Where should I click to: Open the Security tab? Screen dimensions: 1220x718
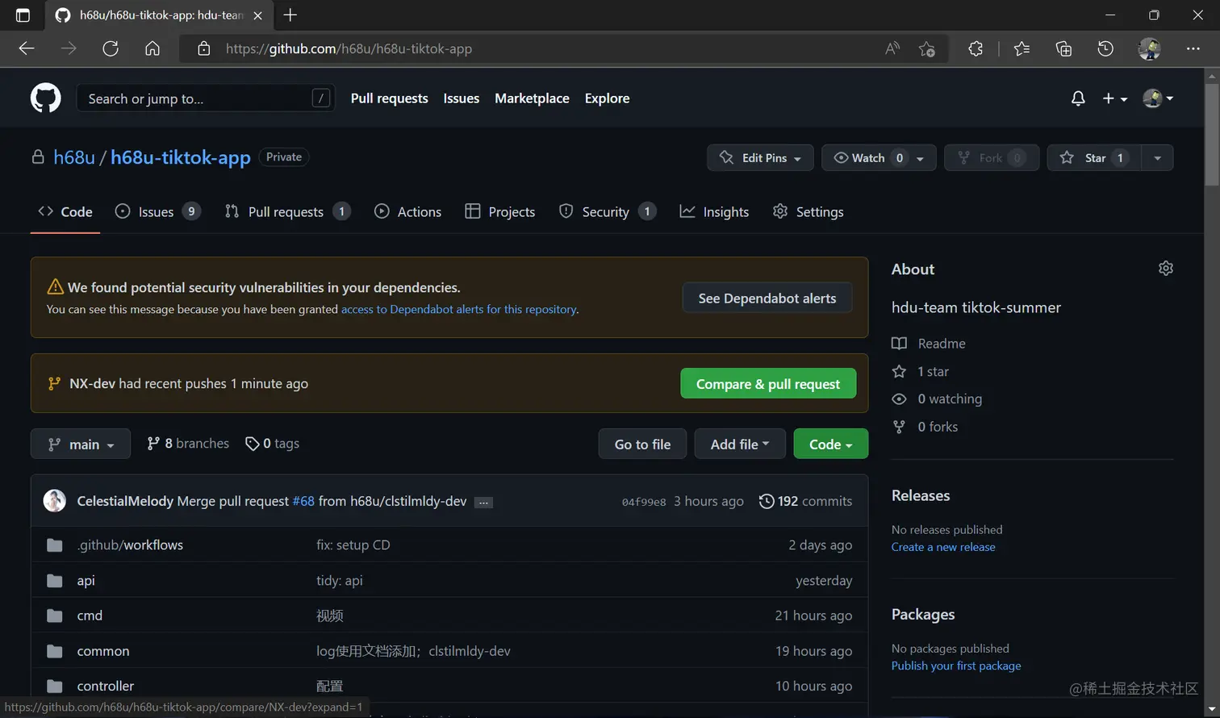pyautogui.click(x=607, y=211)
